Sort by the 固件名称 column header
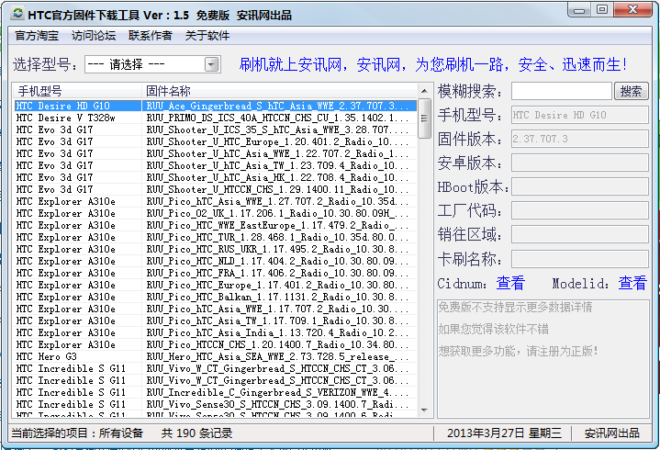The width and height of the screenshot is (660, 450). (x=280, y=91)
